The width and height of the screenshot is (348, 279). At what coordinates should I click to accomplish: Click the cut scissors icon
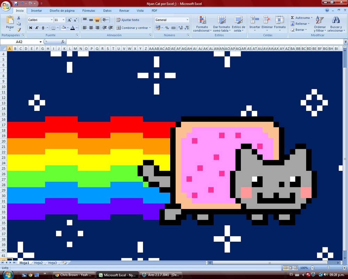(19, 18)
